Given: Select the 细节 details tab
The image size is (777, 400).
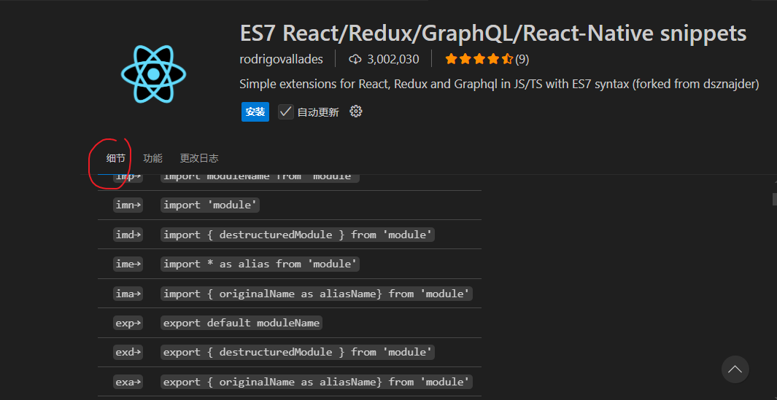Looking at the screenshot, I should (x=116, y=158).
